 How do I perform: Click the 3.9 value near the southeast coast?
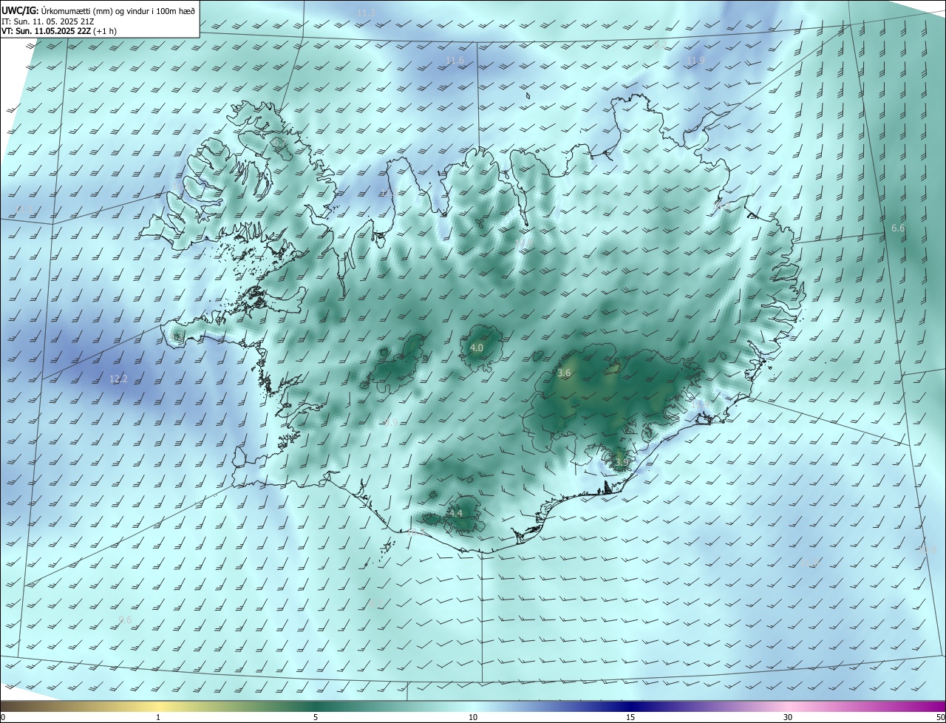(621, 462)
